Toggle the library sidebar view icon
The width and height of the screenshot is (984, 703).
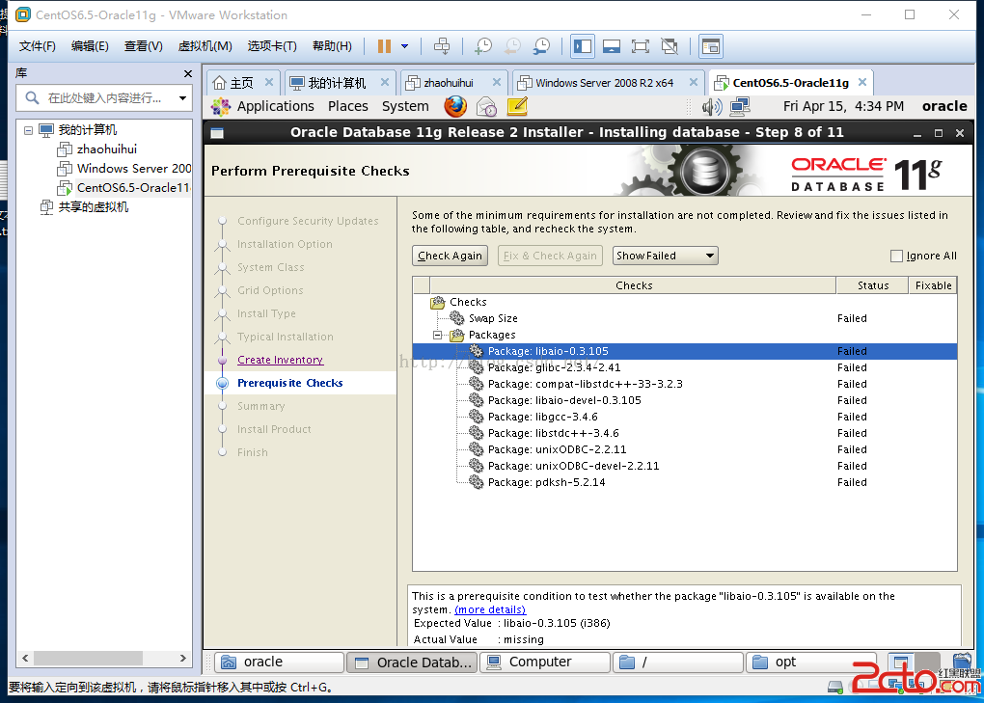tap(583, 45)
